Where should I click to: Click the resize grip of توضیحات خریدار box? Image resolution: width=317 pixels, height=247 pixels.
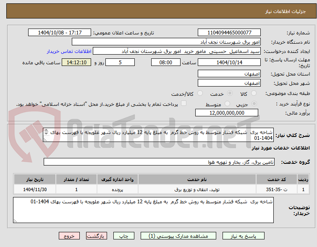point(15,221)
